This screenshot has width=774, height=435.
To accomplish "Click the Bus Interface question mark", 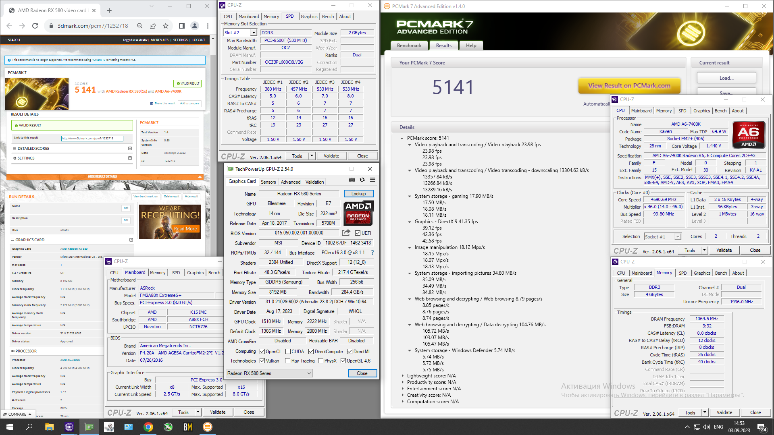I will [x=372, y=253].
